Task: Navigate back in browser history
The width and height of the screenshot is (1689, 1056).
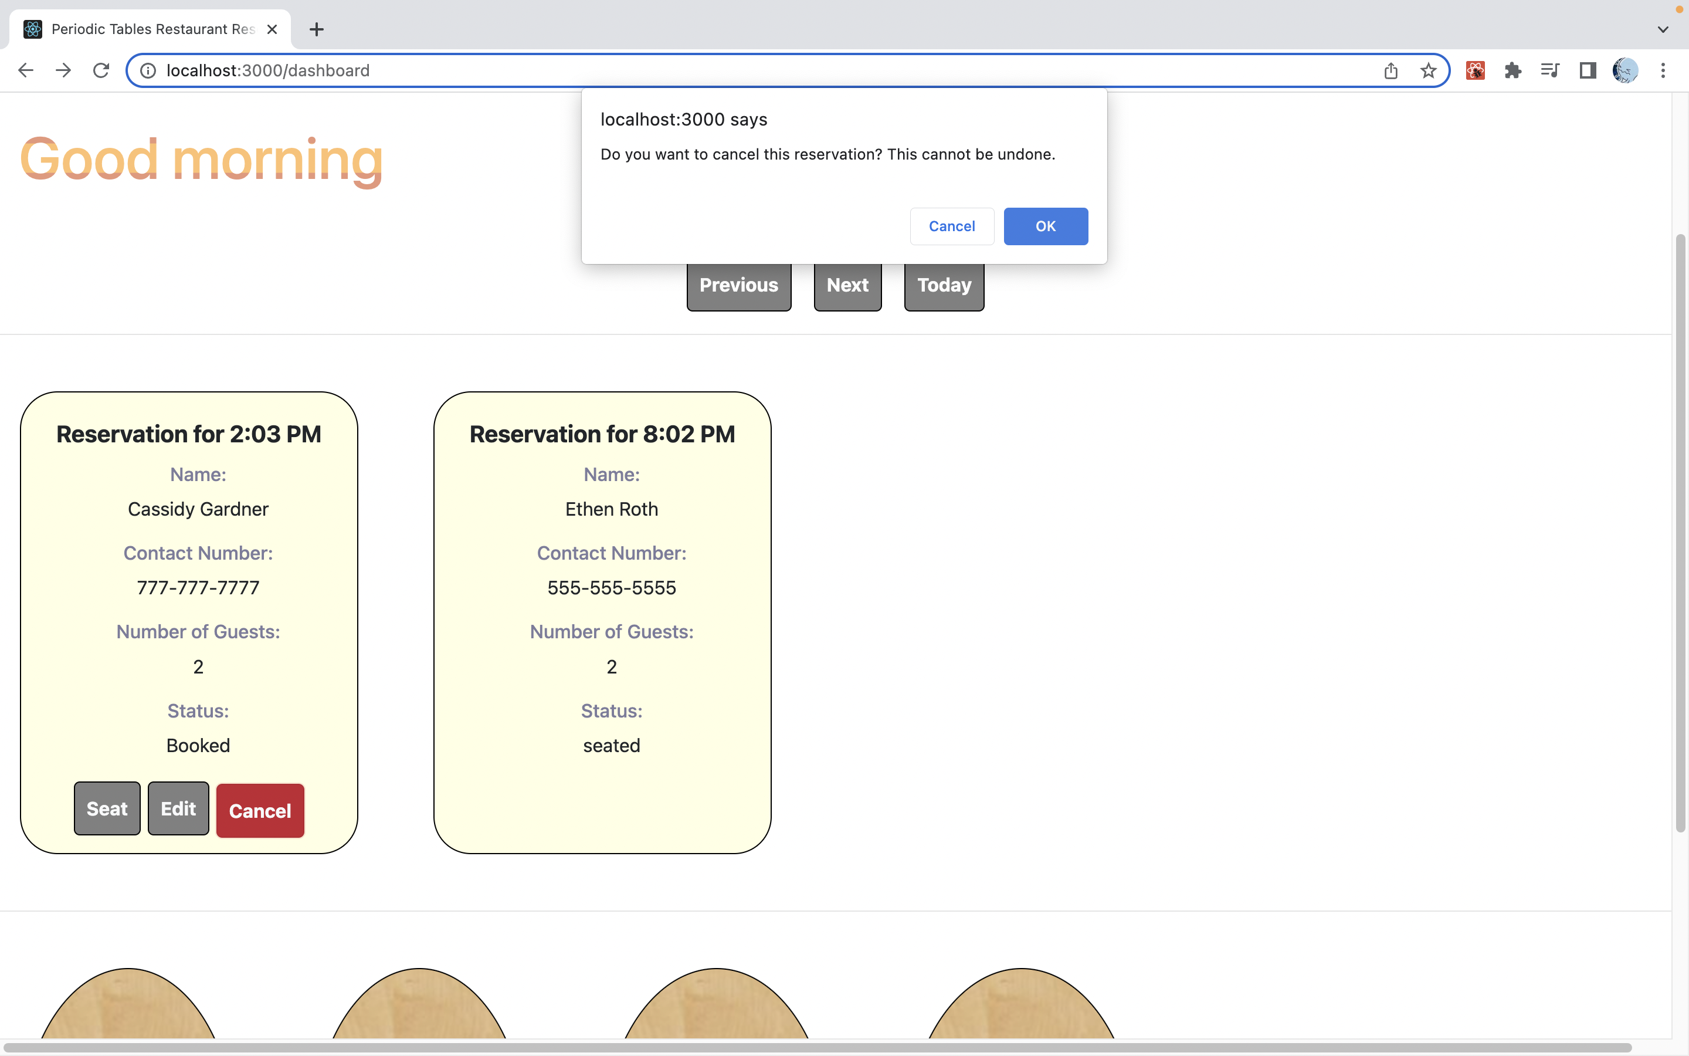Action: click(25, 70)
